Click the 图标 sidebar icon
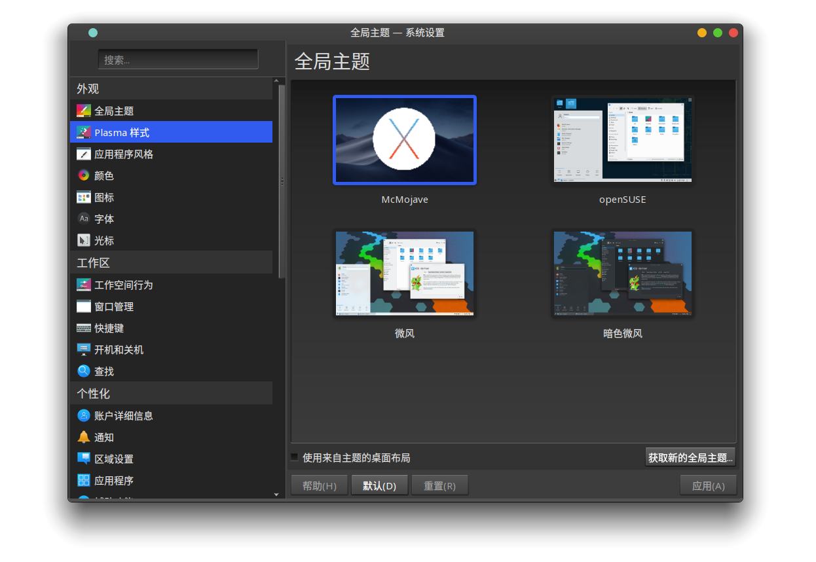Image resolution: width=816 pixels, height=562 pixels. click(83, 198)
